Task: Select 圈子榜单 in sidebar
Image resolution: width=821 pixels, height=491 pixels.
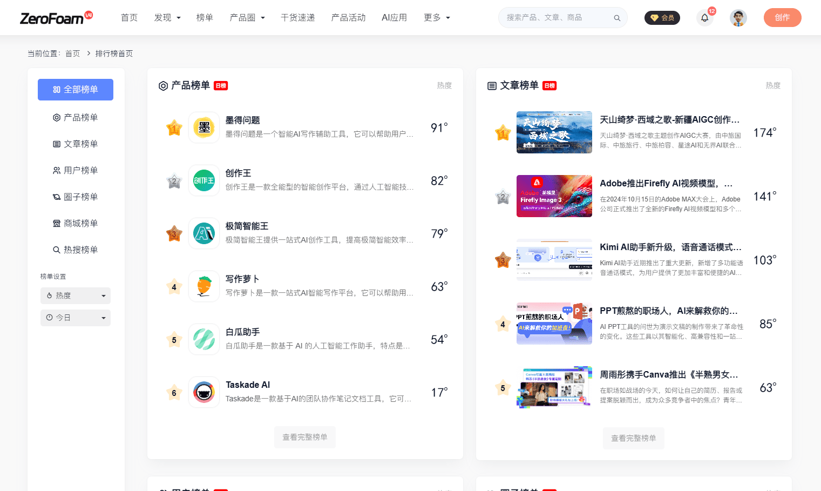Action: click(x=76, y=197)
